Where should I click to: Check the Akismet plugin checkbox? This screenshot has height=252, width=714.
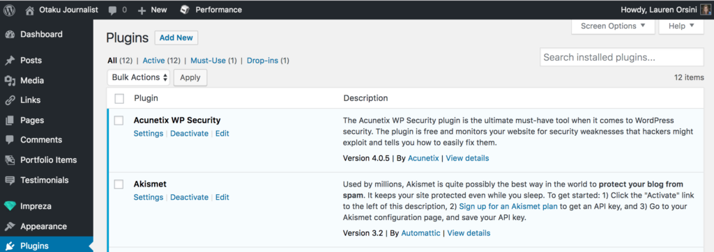pyautogui.click(x=119, y=184)
